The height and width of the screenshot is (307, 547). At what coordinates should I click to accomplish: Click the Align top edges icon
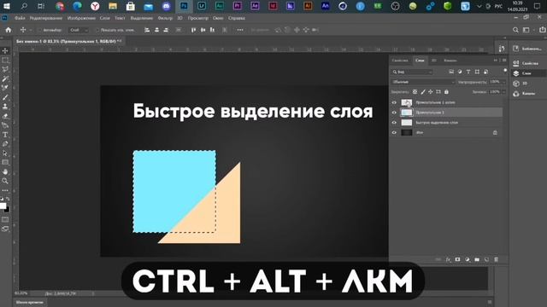[x=194, y=30]
